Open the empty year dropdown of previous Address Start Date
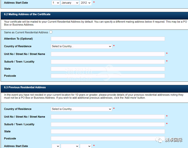This screenshot has height=148, width=188. [85, 146]
